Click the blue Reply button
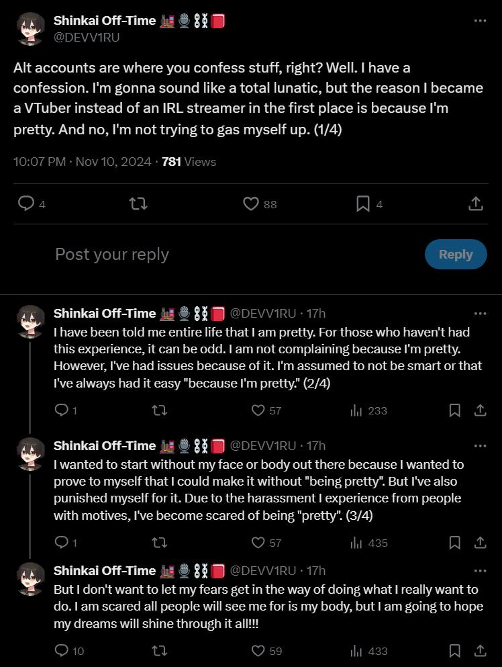The width and height of the screenshot is (502, 667). click(456, 255)
